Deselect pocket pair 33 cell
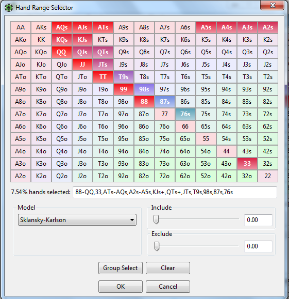 tap(247, 164)
